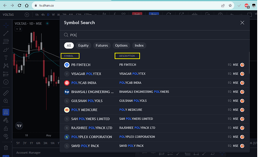Select the daily D timeframe
This screenshot has width=261, height=157.
[x=48, y=15]
